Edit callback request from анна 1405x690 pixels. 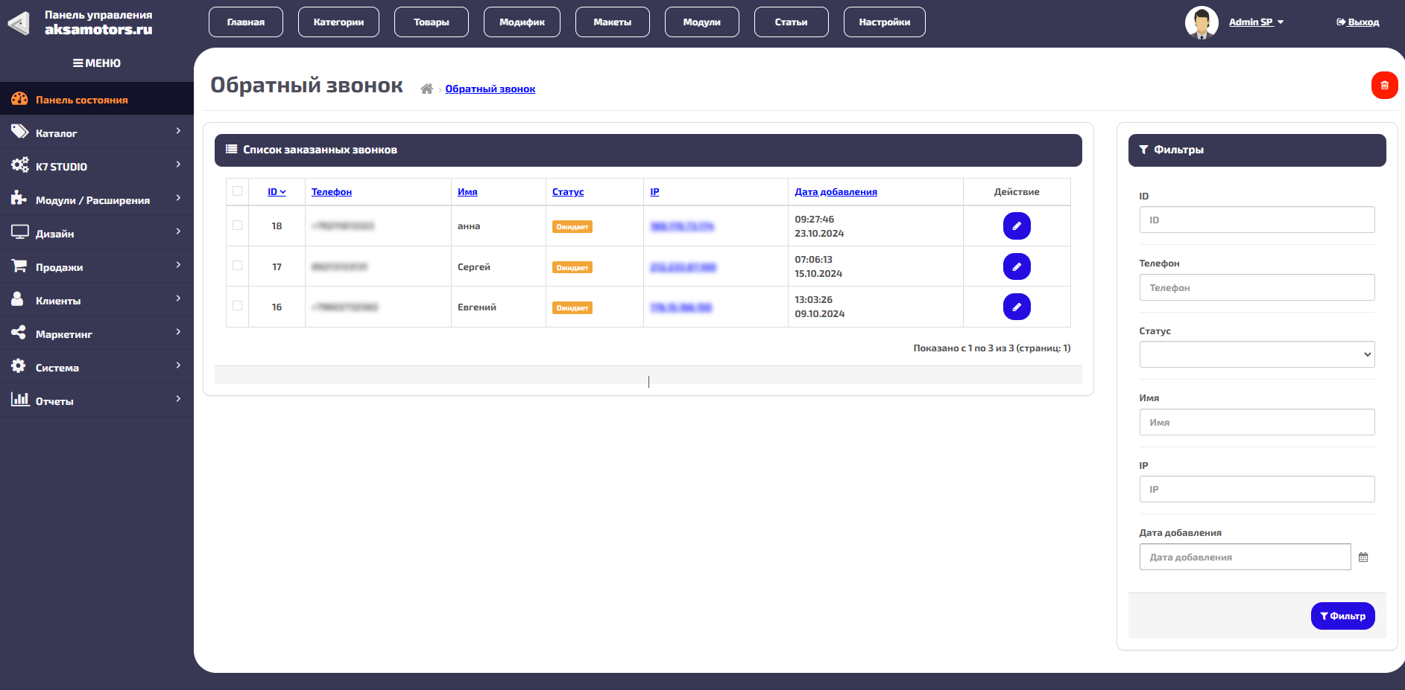(x=1016, y=226)
